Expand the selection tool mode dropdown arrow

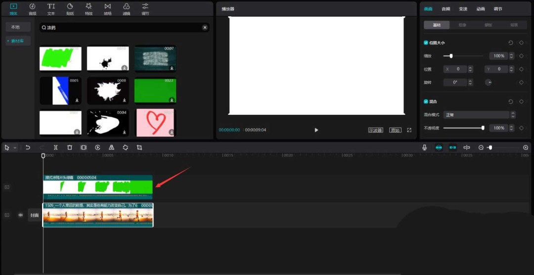15,147
